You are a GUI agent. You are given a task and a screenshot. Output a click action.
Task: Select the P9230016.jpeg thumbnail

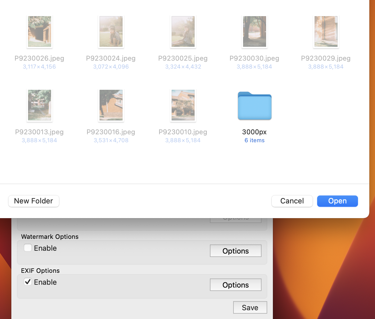[x=111, y=105]
